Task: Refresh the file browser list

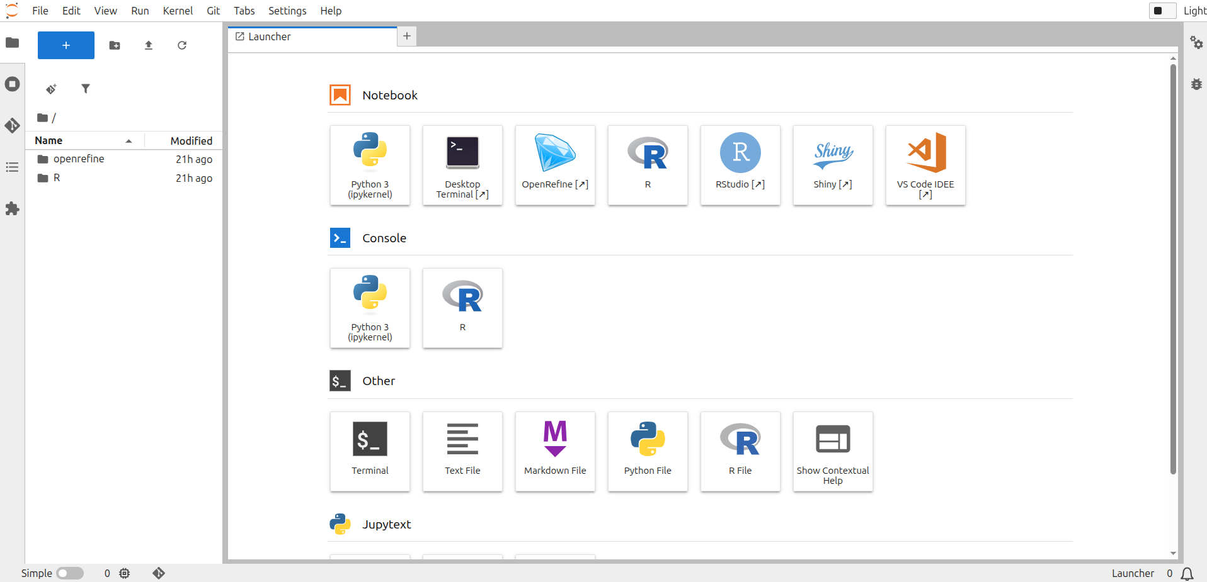Action: 182,45
